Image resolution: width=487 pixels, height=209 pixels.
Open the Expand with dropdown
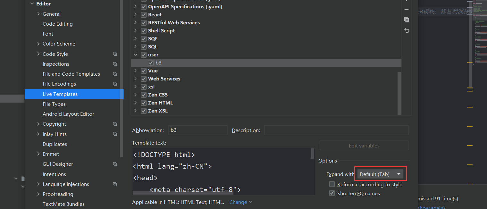point(380,174)
